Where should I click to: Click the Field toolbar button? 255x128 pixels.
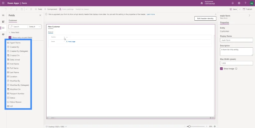[38, 9]
